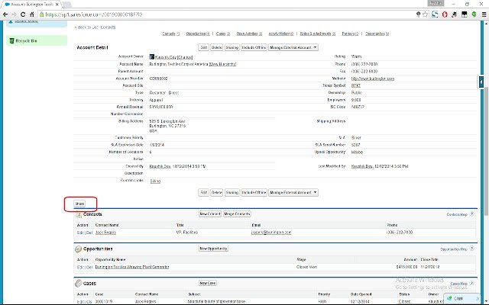Screen dimensions: 489x305
Task: Click the bottom Sharing button
Action: (x=232, y=192)
